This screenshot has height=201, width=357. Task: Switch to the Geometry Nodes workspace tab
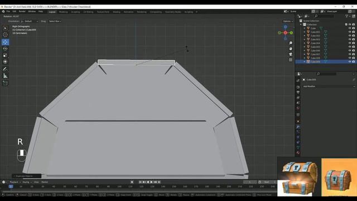tap(173, 12)
